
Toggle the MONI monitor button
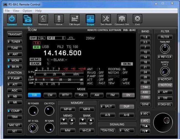tap(15, 60)
